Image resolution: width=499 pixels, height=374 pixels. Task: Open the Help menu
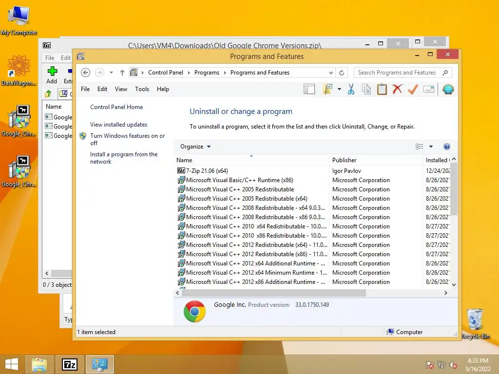[163, 89]
